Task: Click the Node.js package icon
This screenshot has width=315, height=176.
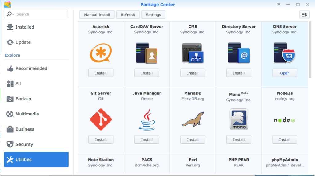Action: click(x=285, y=120)
